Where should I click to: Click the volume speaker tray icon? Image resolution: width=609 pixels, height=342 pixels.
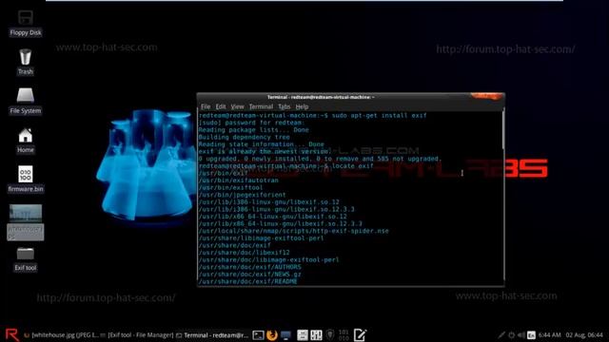coord(521,335)
